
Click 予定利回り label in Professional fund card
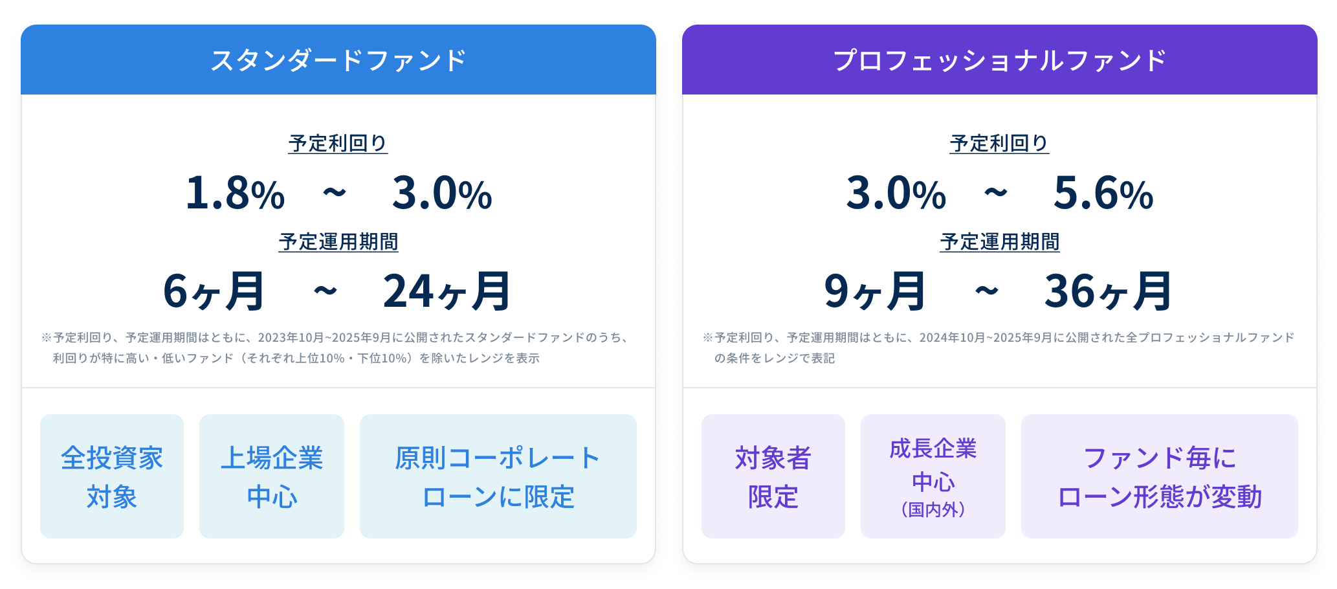pyautogui.click(x=999, y=143)
